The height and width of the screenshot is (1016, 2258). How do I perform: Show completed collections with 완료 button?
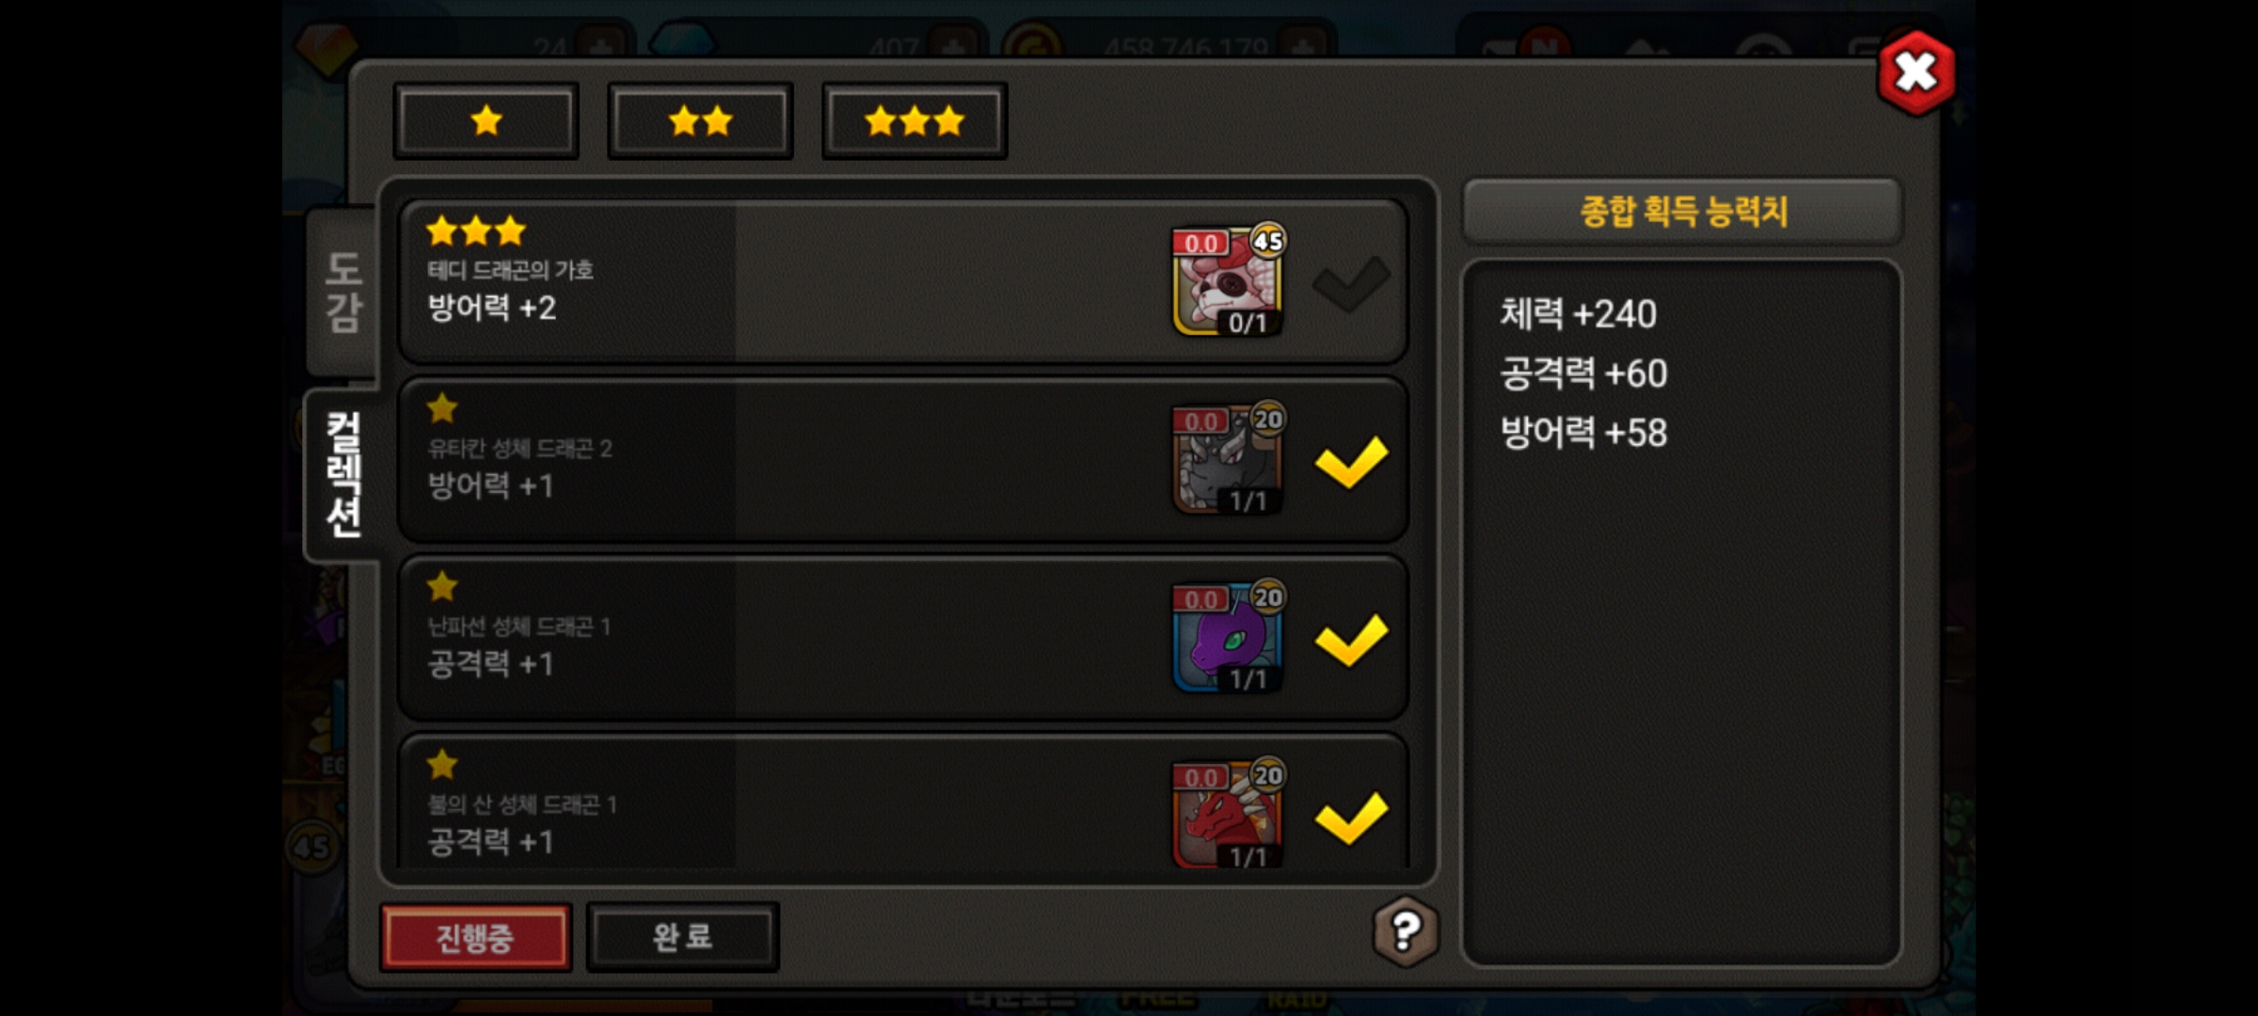(x=683, y=937)
